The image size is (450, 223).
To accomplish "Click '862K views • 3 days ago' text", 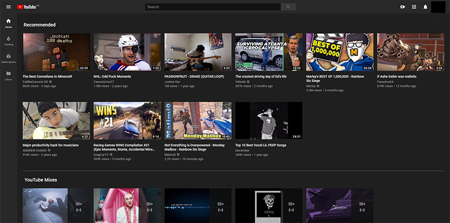I will tap(39, 87).
